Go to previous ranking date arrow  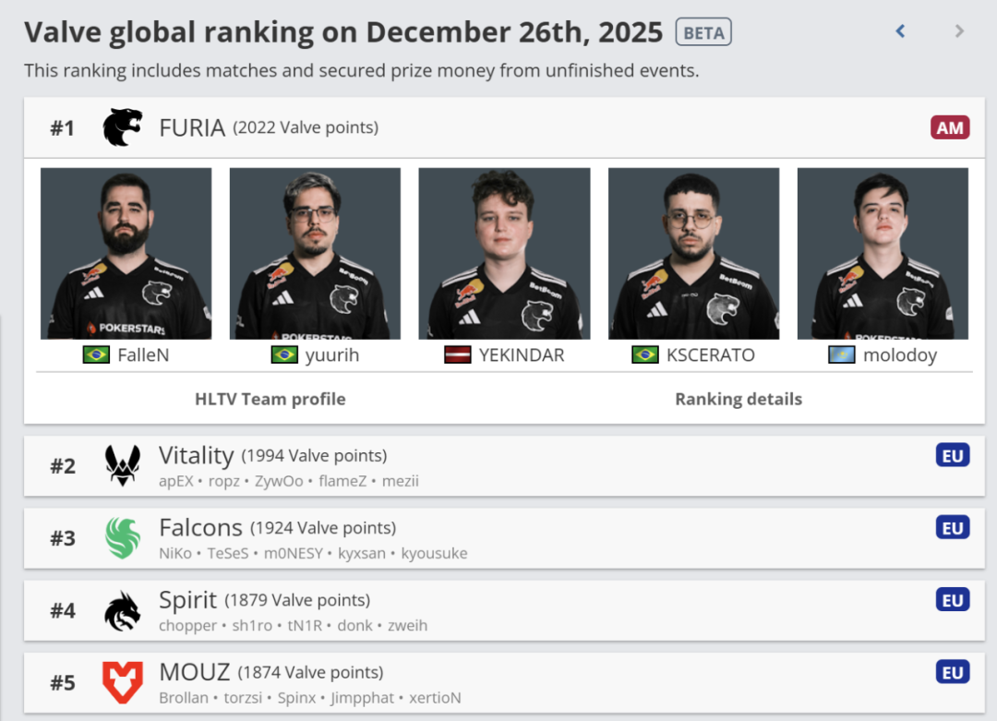coord(900,31)
